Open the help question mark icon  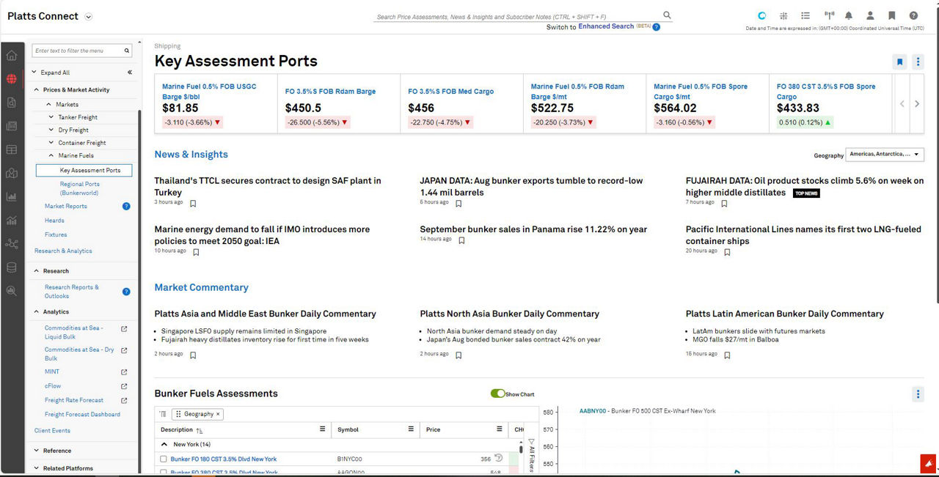click(913, 15)
